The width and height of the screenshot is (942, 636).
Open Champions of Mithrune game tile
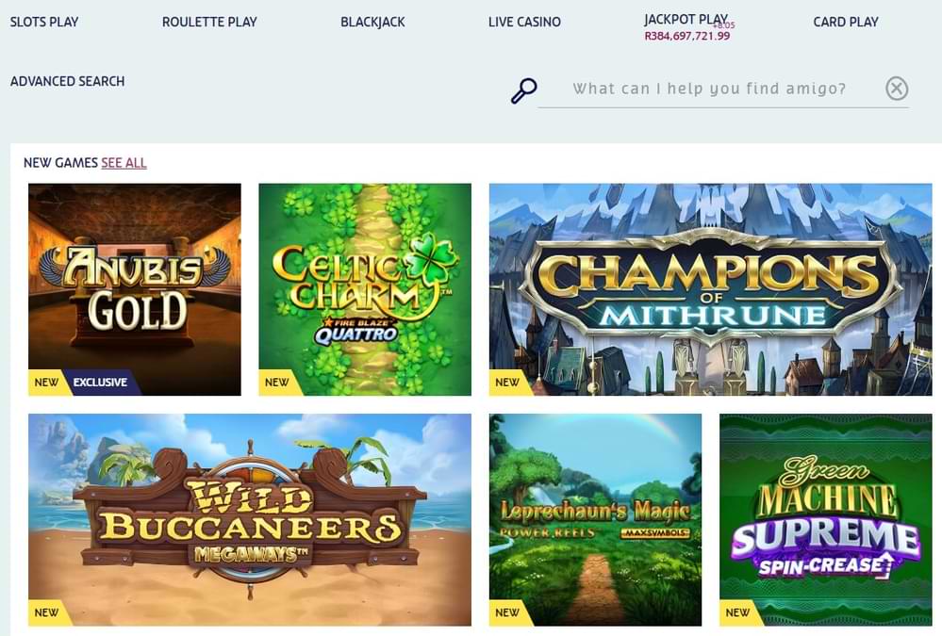click(x=710, y=289)
